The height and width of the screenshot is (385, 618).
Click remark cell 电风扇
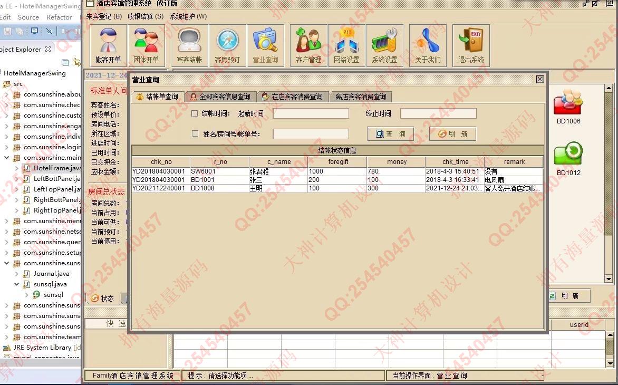click(514, 180)
